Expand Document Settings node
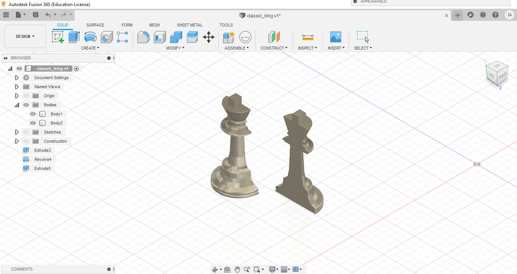The height and width of the screenshot is (274, 517). (17, 78)
